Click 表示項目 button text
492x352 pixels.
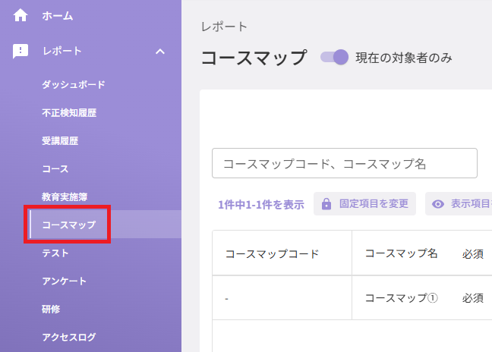click(471, 204)
